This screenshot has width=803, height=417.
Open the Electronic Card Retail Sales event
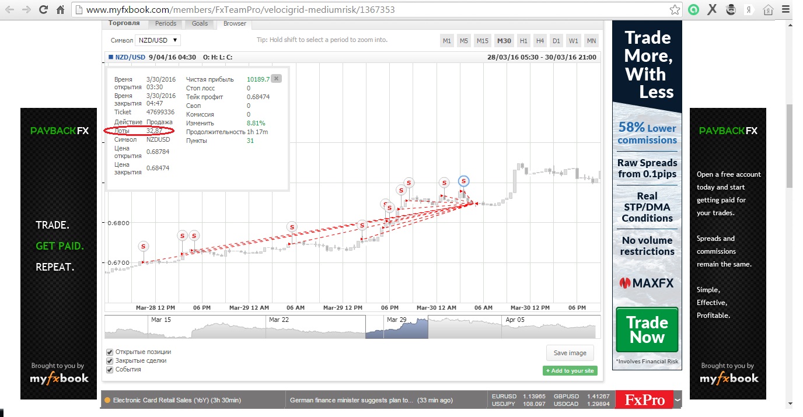click(177, 400)
